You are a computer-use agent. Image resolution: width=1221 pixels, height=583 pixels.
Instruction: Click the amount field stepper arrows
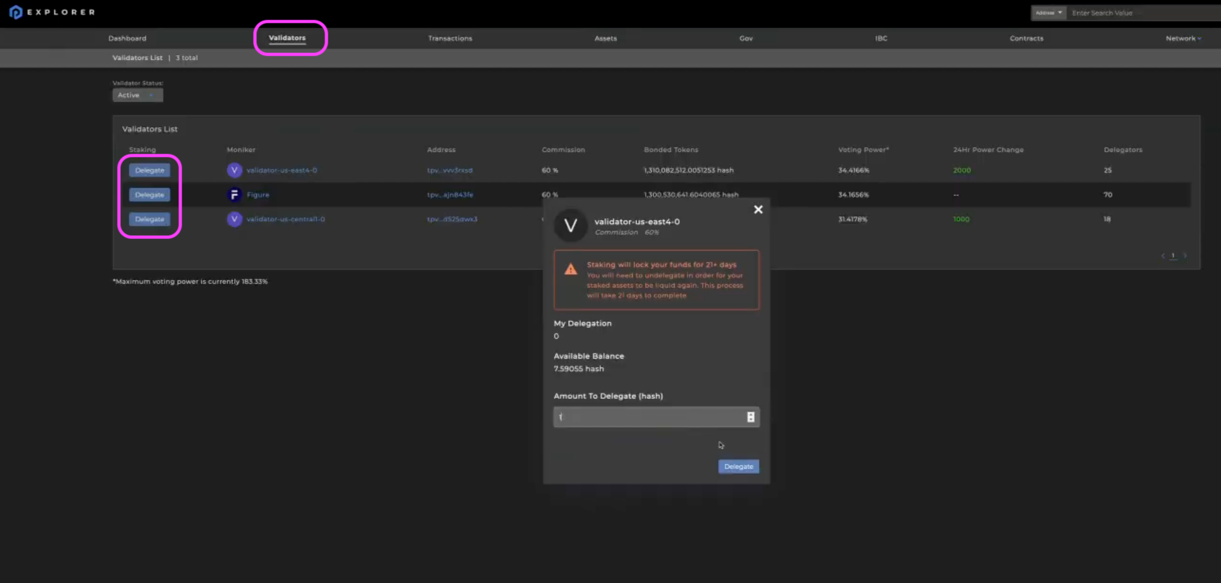coord(750,417)
